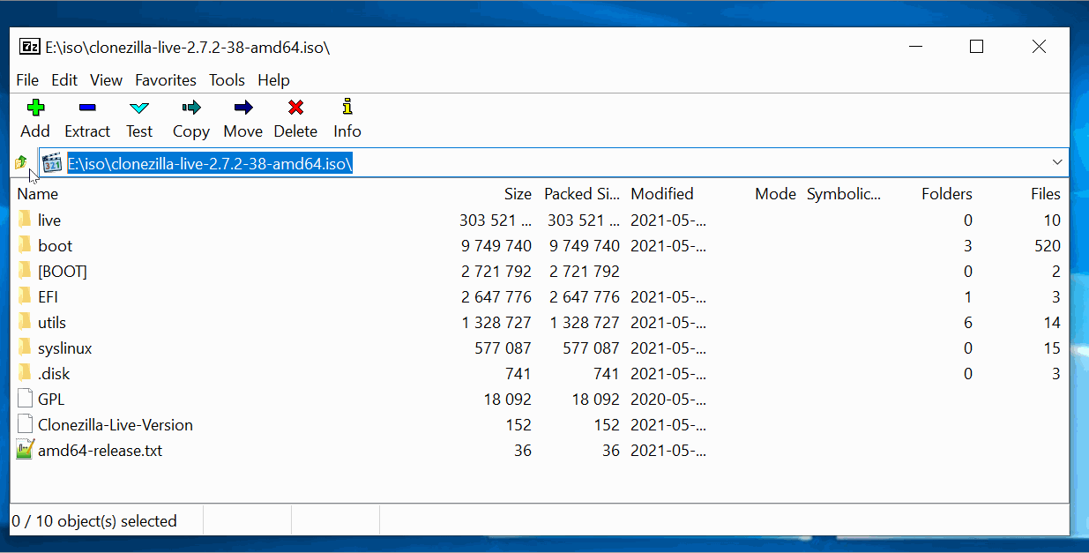Viewport: 1089px width, 553px height.
Task: Select the [BOOT] folder icon
Action: [x=25, y=271]
